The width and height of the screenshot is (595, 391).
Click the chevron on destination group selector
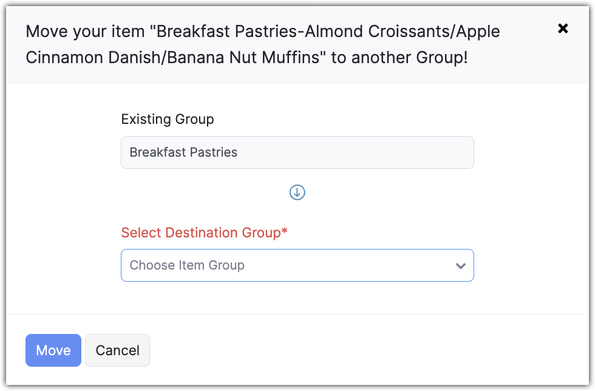(x=461, y=266)
